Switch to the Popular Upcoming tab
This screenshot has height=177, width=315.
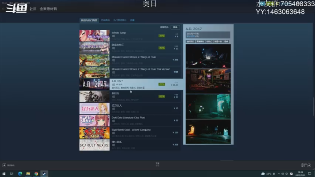120,20
